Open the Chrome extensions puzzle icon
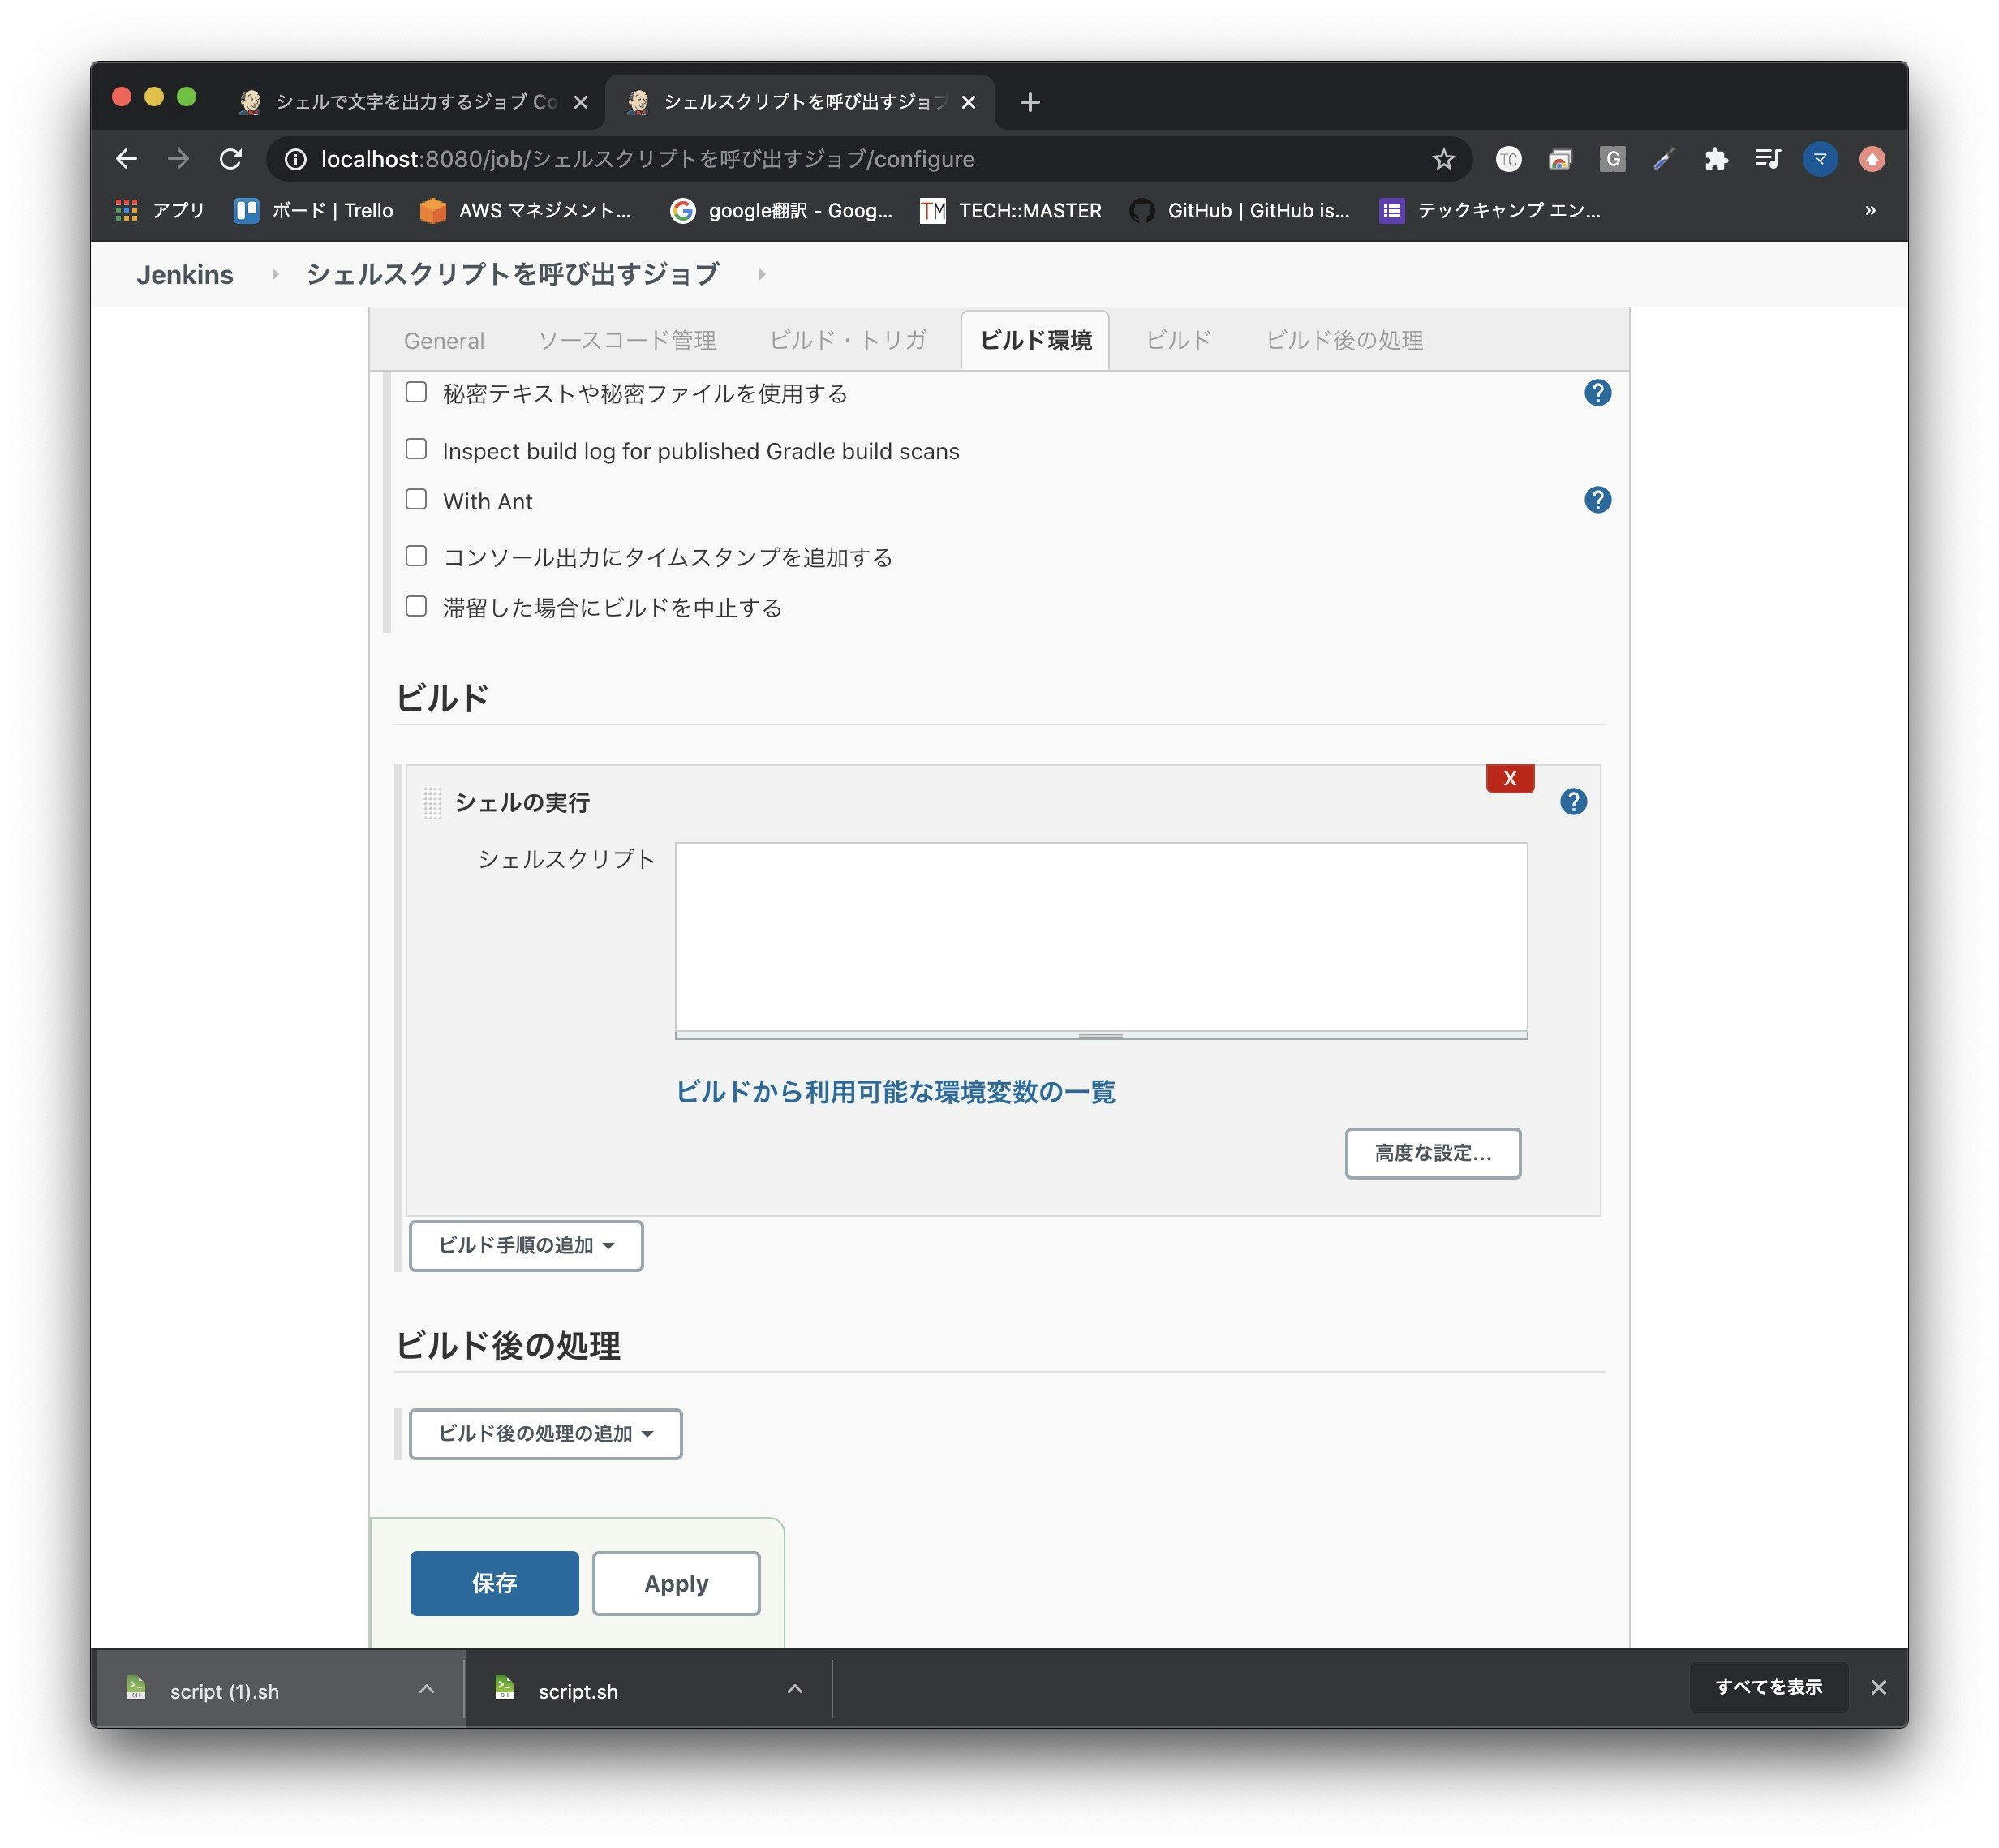Screen dimensions: 1999x1848 pos(1716,159)
